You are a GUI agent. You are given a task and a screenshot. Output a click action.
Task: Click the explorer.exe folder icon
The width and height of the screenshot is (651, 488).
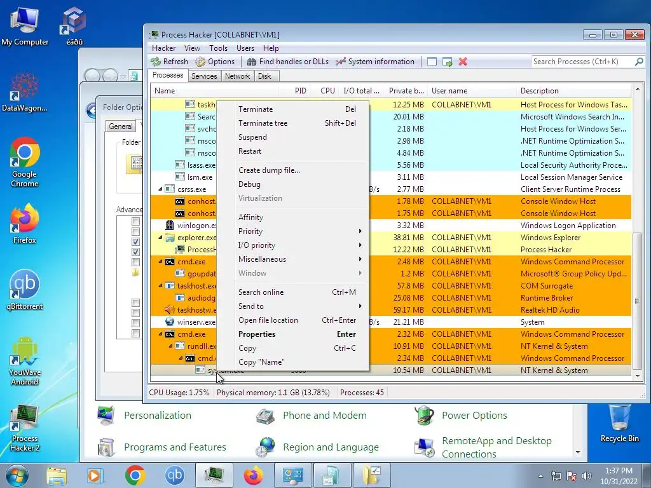pos(169,238)
